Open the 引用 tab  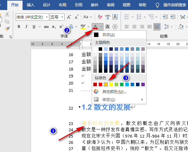79,5
